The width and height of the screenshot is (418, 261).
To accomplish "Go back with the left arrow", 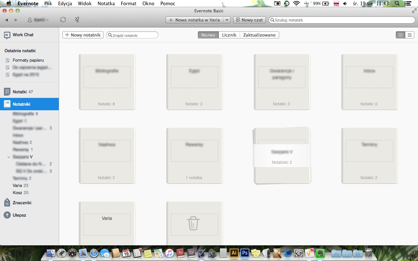I will click(x=7, y=20).
